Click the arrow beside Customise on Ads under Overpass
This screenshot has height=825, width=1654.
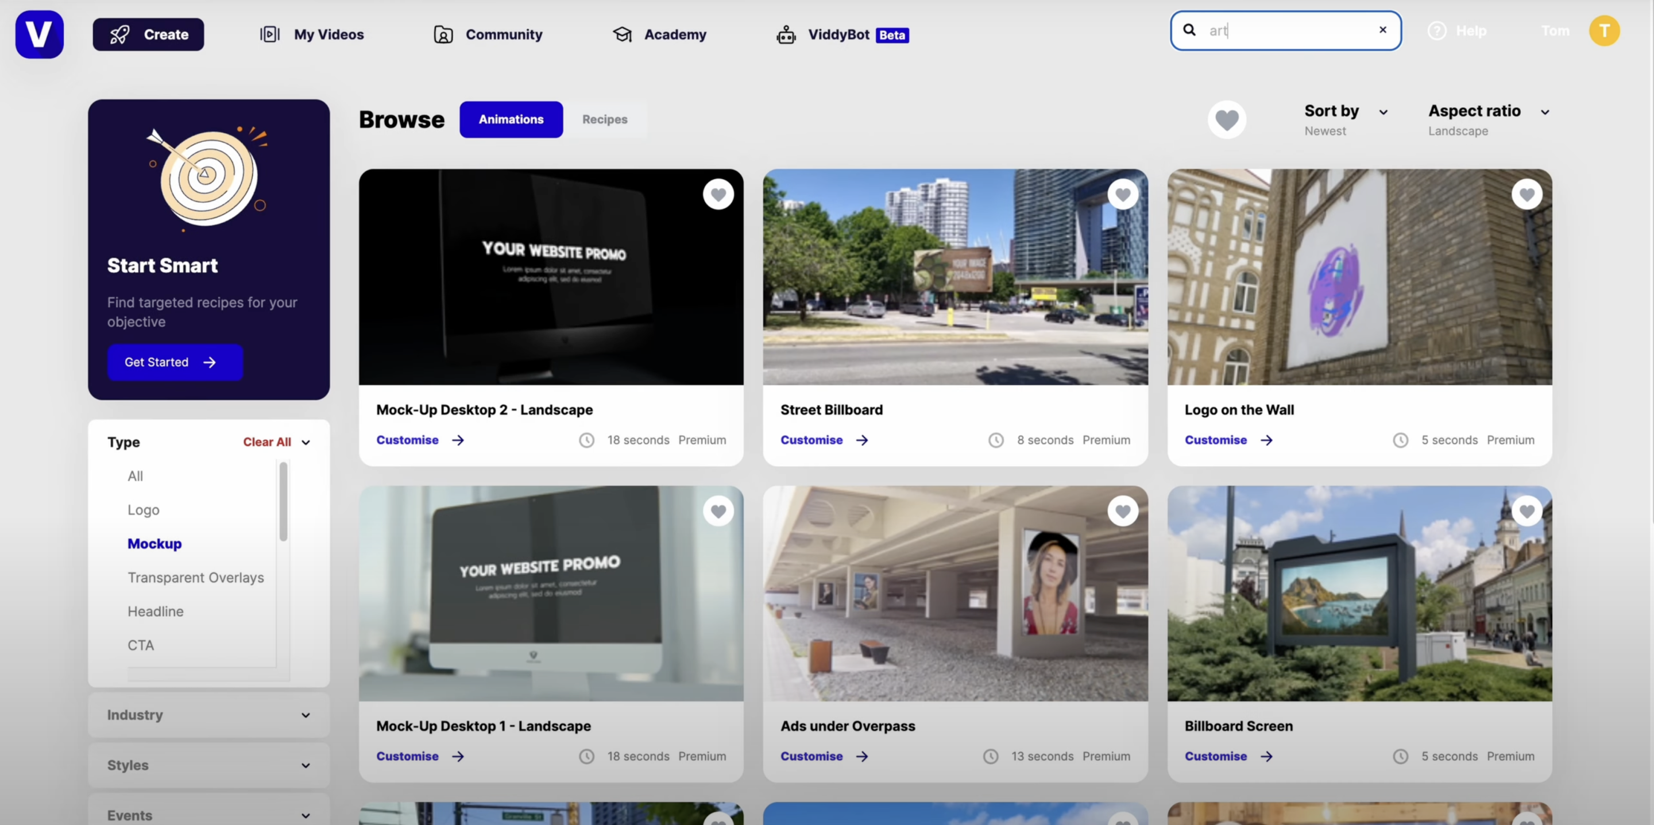pyautogui.click(x=861, y=756)
